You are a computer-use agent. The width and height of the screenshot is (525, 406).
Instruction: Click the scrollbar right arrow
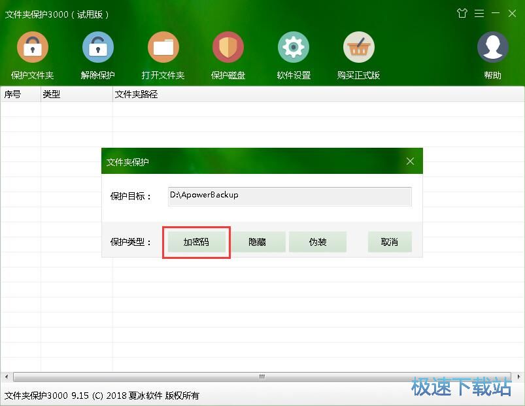pos(518,377)
